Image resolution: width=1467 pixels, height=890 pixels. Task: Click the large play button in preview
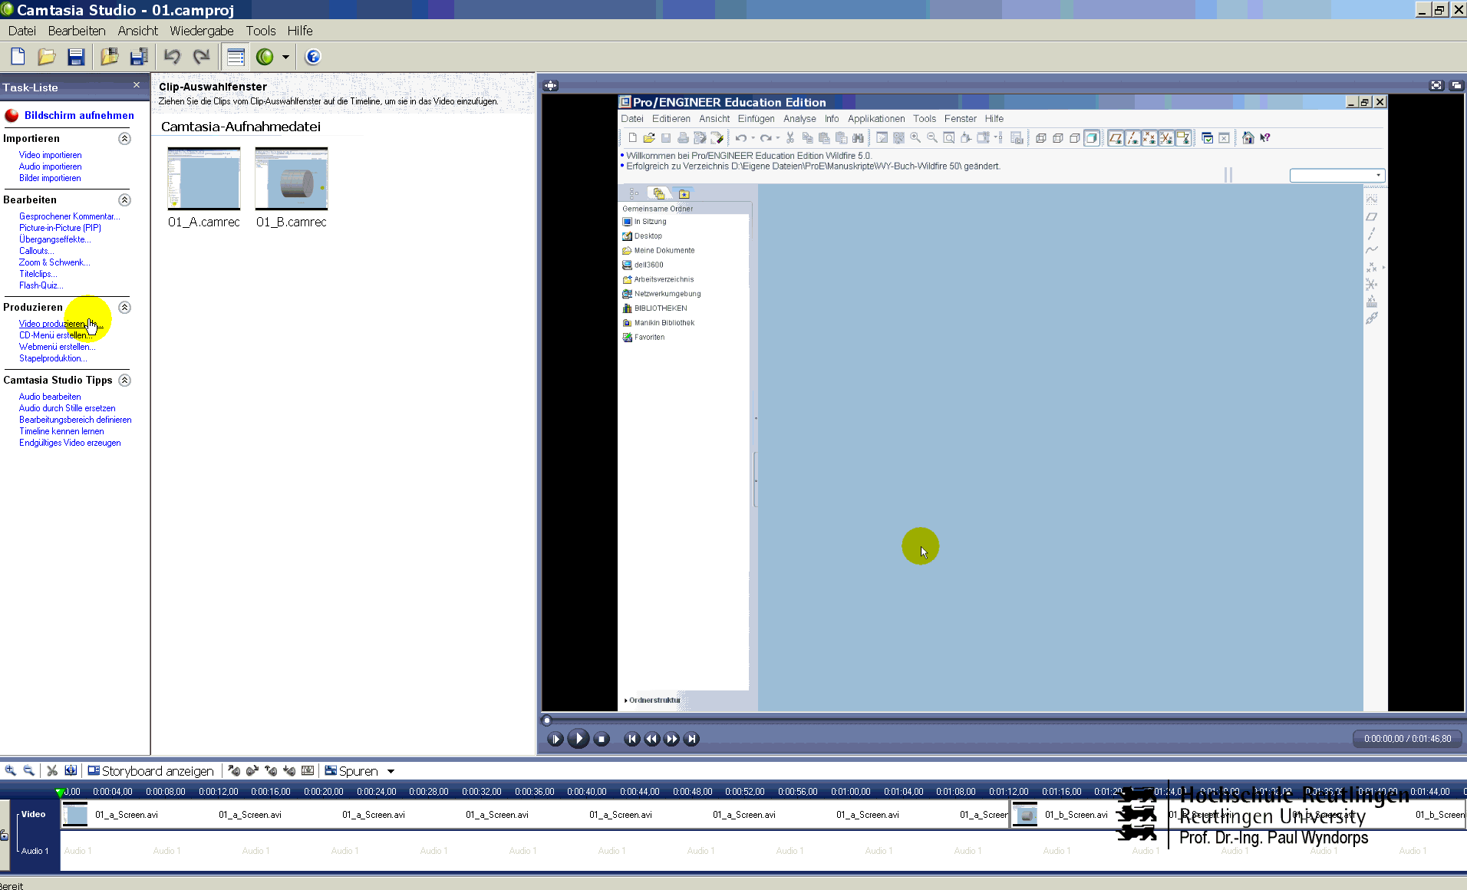click(x=579, y=739)
